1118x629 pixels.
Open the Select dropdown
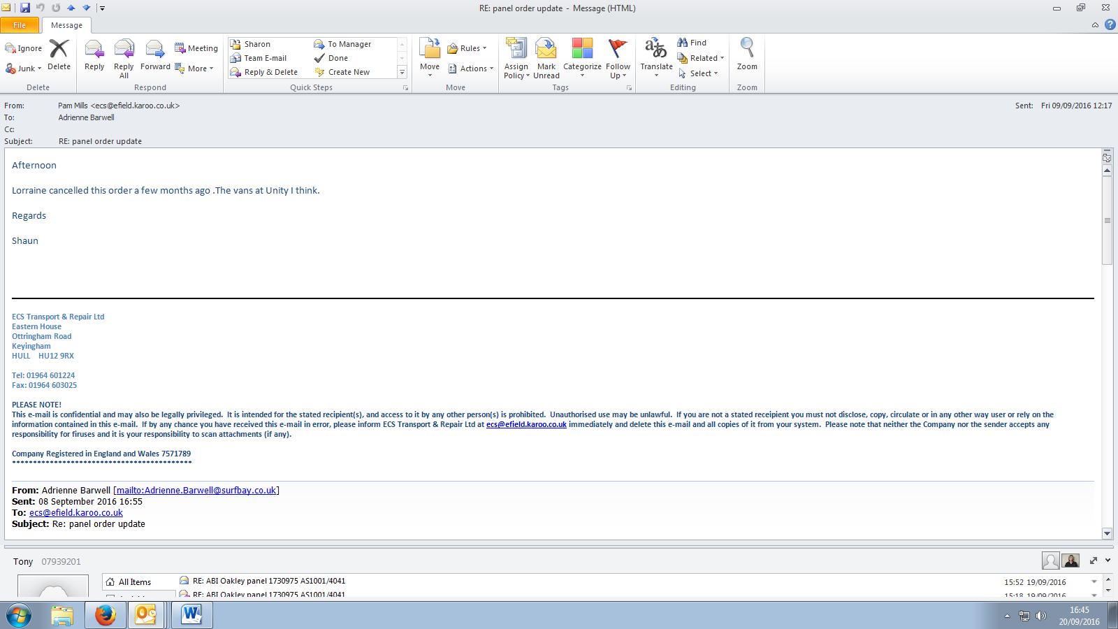click(x=698, y=73)
